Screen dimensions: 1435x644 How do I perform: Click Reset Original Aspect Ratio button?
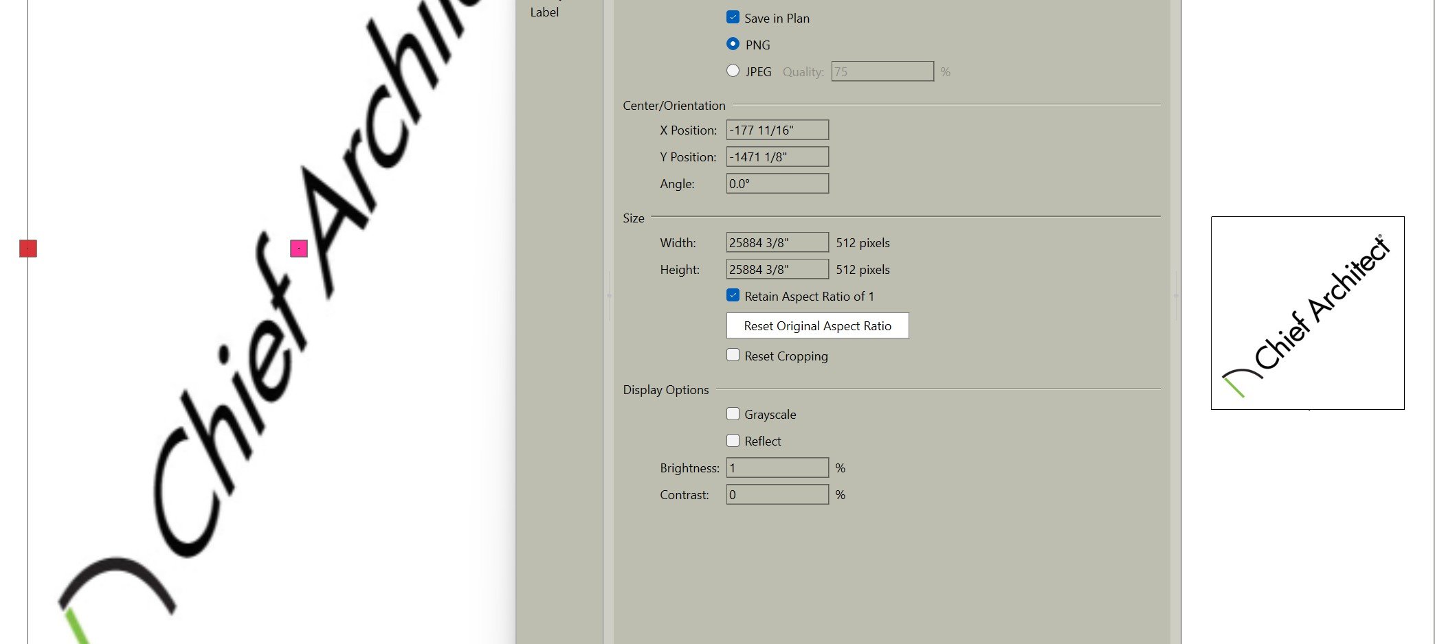(817, 325)
